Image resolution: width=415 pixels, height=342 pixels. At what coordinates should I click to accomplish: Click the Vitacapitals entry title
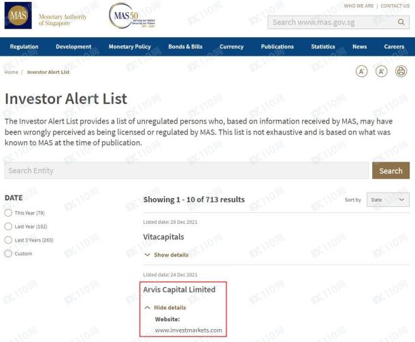(163, 237)
